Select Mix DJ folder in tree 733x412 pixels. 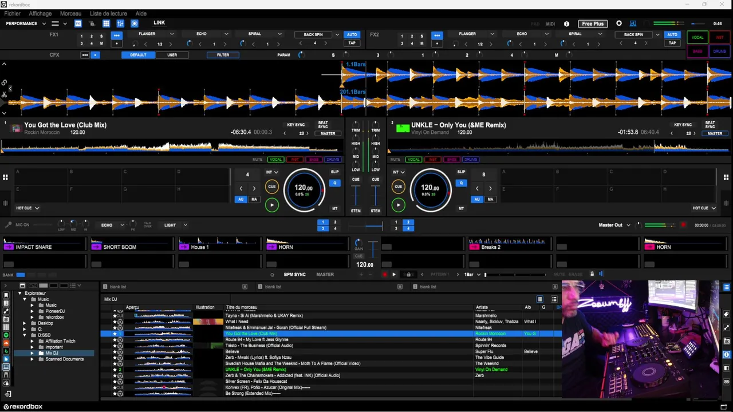pos(52,353)
